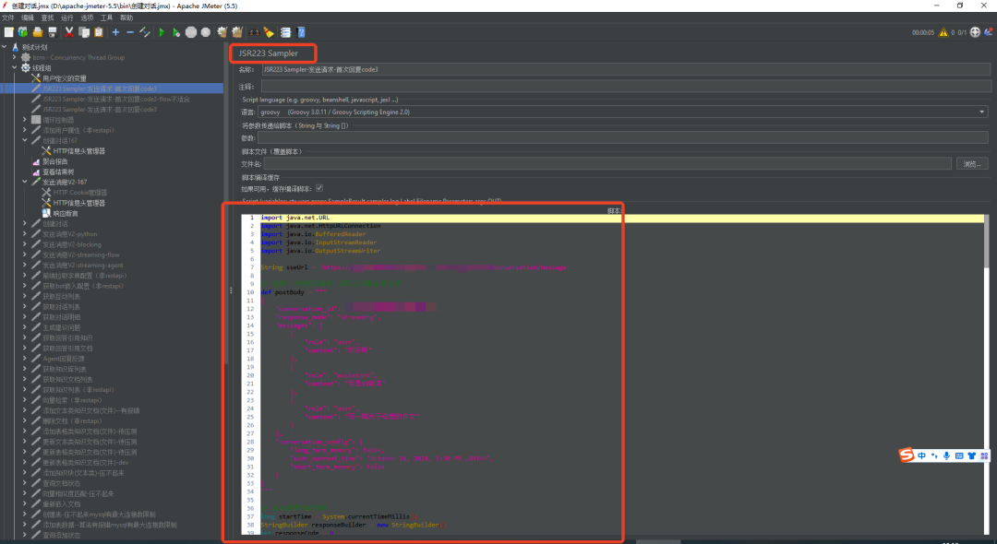Select 更新表格类知识文档(文件)-dev tree item
The width and height of the screenshot is (997, 544).
point(85,462)
